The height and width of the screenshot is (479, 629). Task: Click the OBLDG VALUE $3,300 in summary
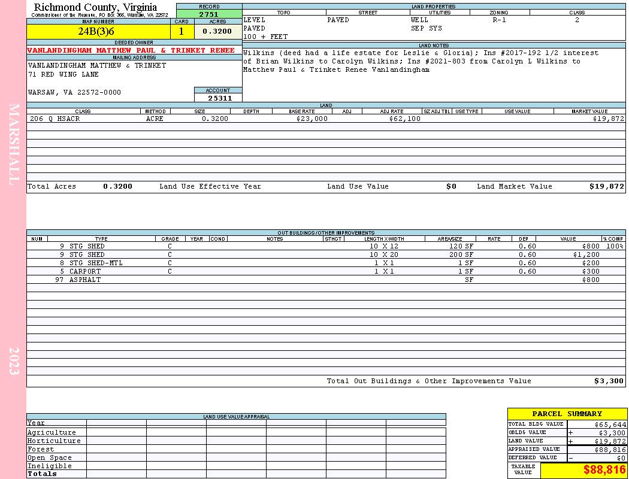click(x=612, y=433)
